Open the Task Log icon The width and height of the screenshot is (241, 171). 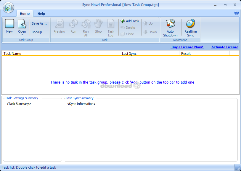111,23
